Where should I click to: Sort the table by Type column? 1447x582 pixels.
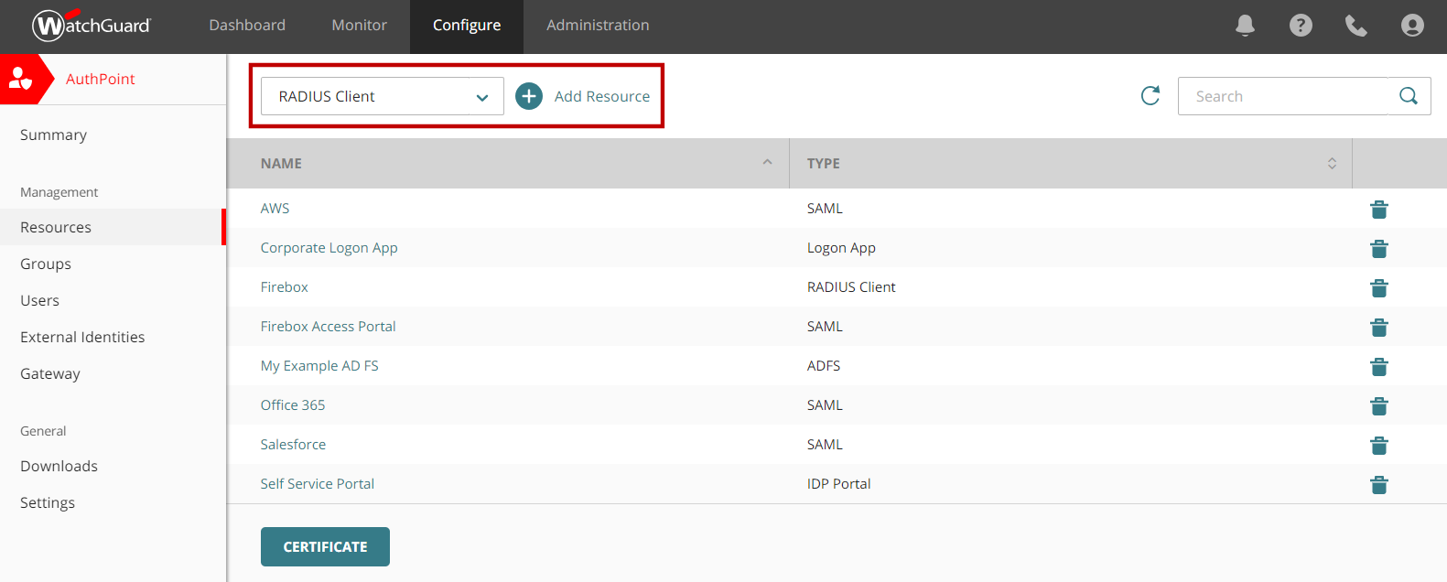(x=1332, y=163)
